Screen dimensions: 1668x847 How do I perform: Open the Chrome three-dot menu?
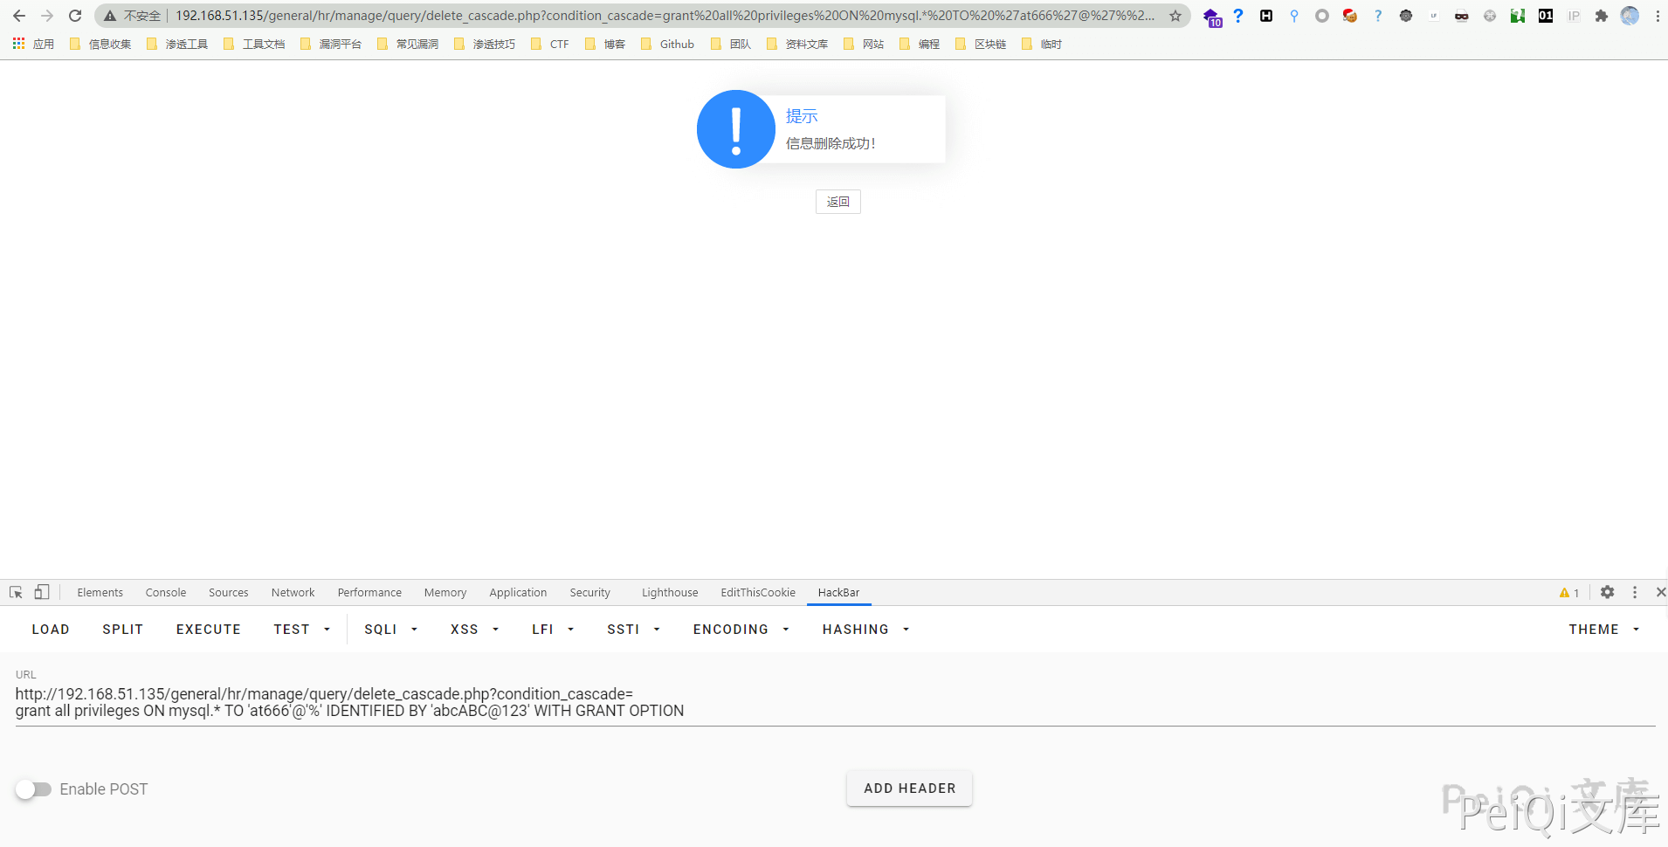(1658, 16)
